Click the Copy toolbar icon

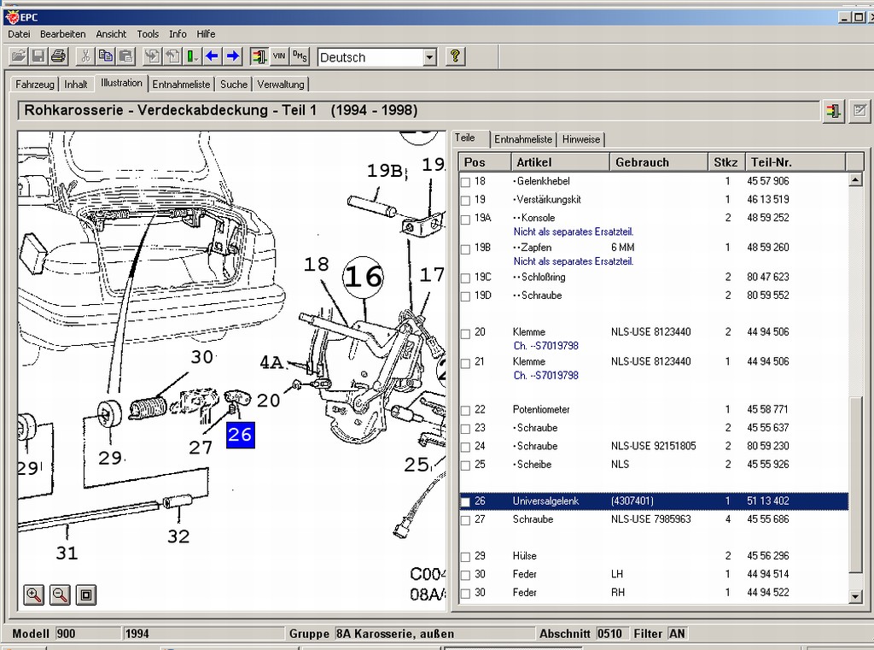click(105, 56)
